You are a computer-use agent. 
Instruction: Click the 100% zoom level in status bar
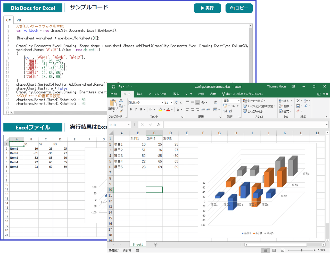[x=321, y=250]
